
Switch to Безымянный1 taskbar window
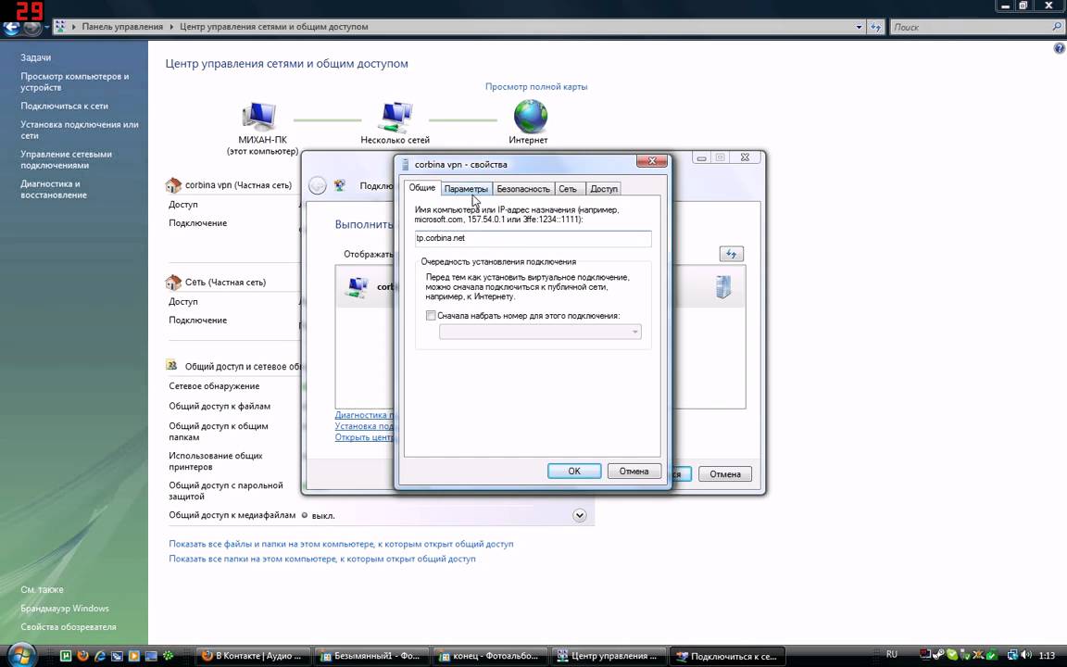pos(371,656)
